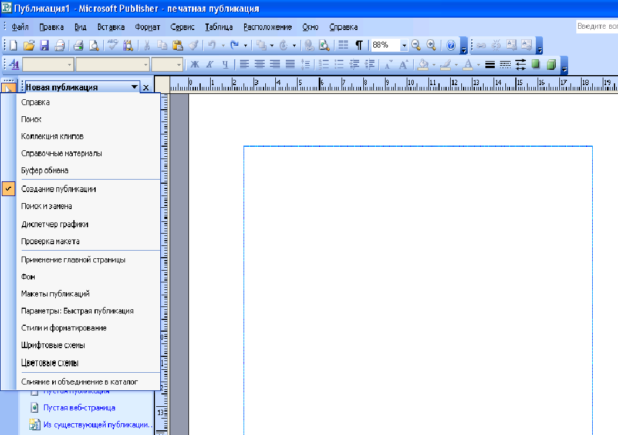618x435 pixels.
Task: Click the zoom in magnifier icon
Action: pos(431,45)
